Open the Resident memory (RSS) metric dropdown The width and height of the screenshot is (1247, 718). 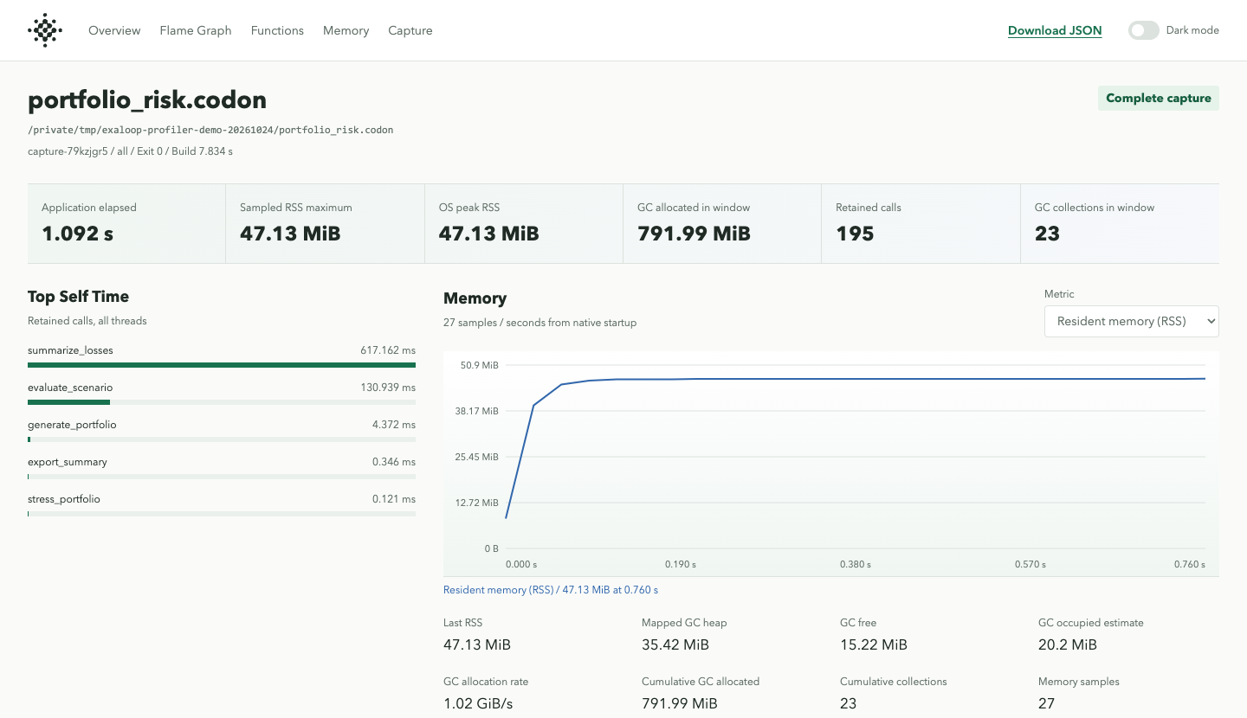(x=1132, y=321)
